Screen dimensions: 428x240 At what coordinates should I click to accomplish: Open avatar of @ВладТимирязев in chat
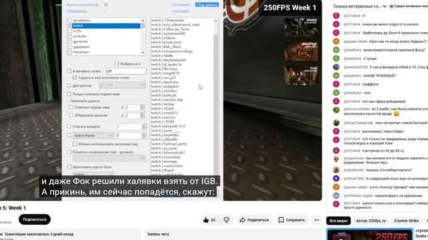tap(336, 123)
